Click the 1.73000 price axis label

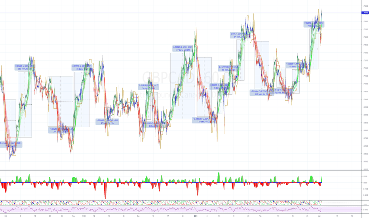365,53
